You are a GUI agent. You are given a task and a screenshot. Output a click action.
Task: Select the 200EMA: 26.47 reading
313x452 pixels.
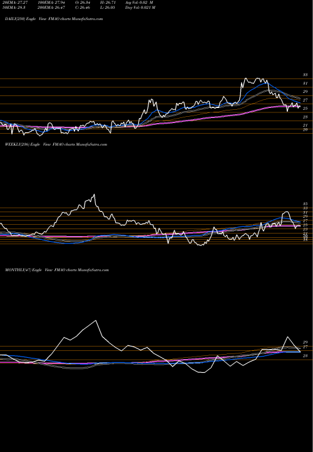point(51,8)
